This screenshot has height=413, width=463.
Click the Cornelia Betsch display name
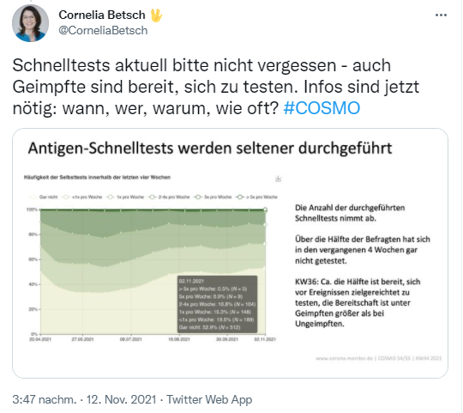coord(102,15)
